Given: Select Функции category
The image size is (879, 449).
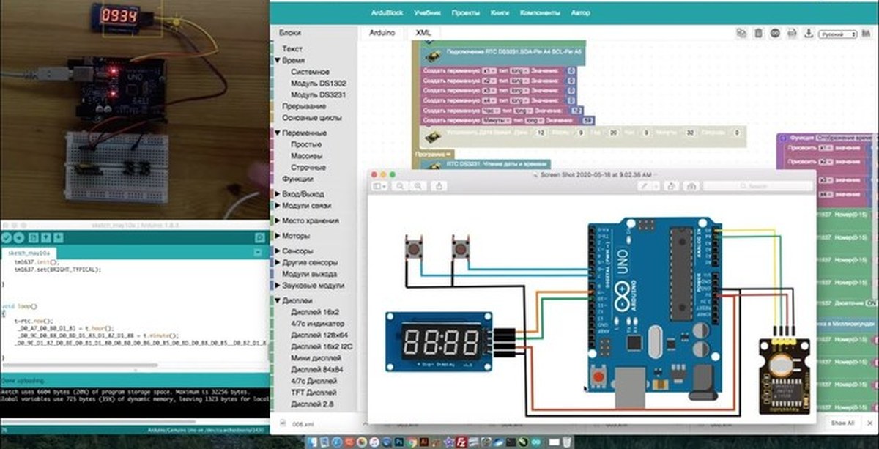Looking at the screenshot, I should pyautogui.click(x=297, y=179).
